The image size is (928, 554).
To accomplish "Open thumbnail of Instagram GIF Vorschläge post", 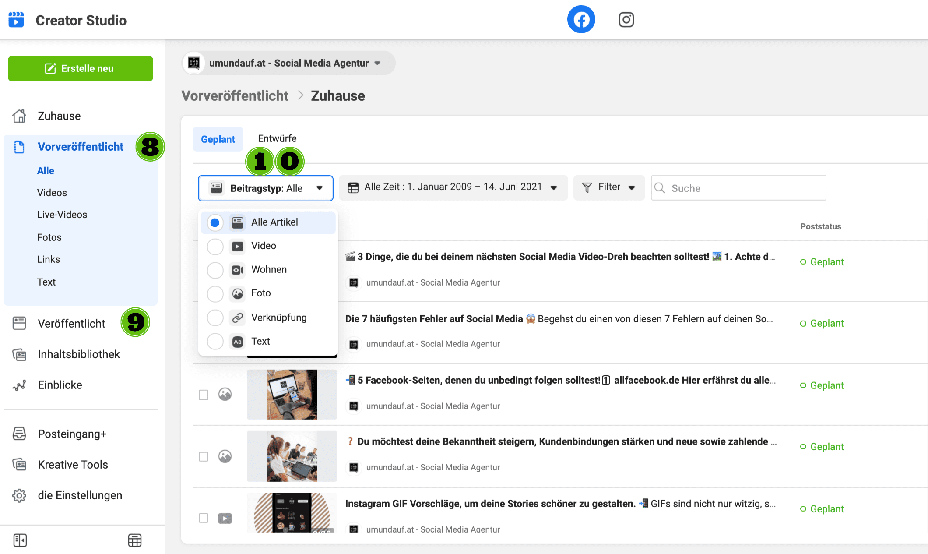I will 292,513.
